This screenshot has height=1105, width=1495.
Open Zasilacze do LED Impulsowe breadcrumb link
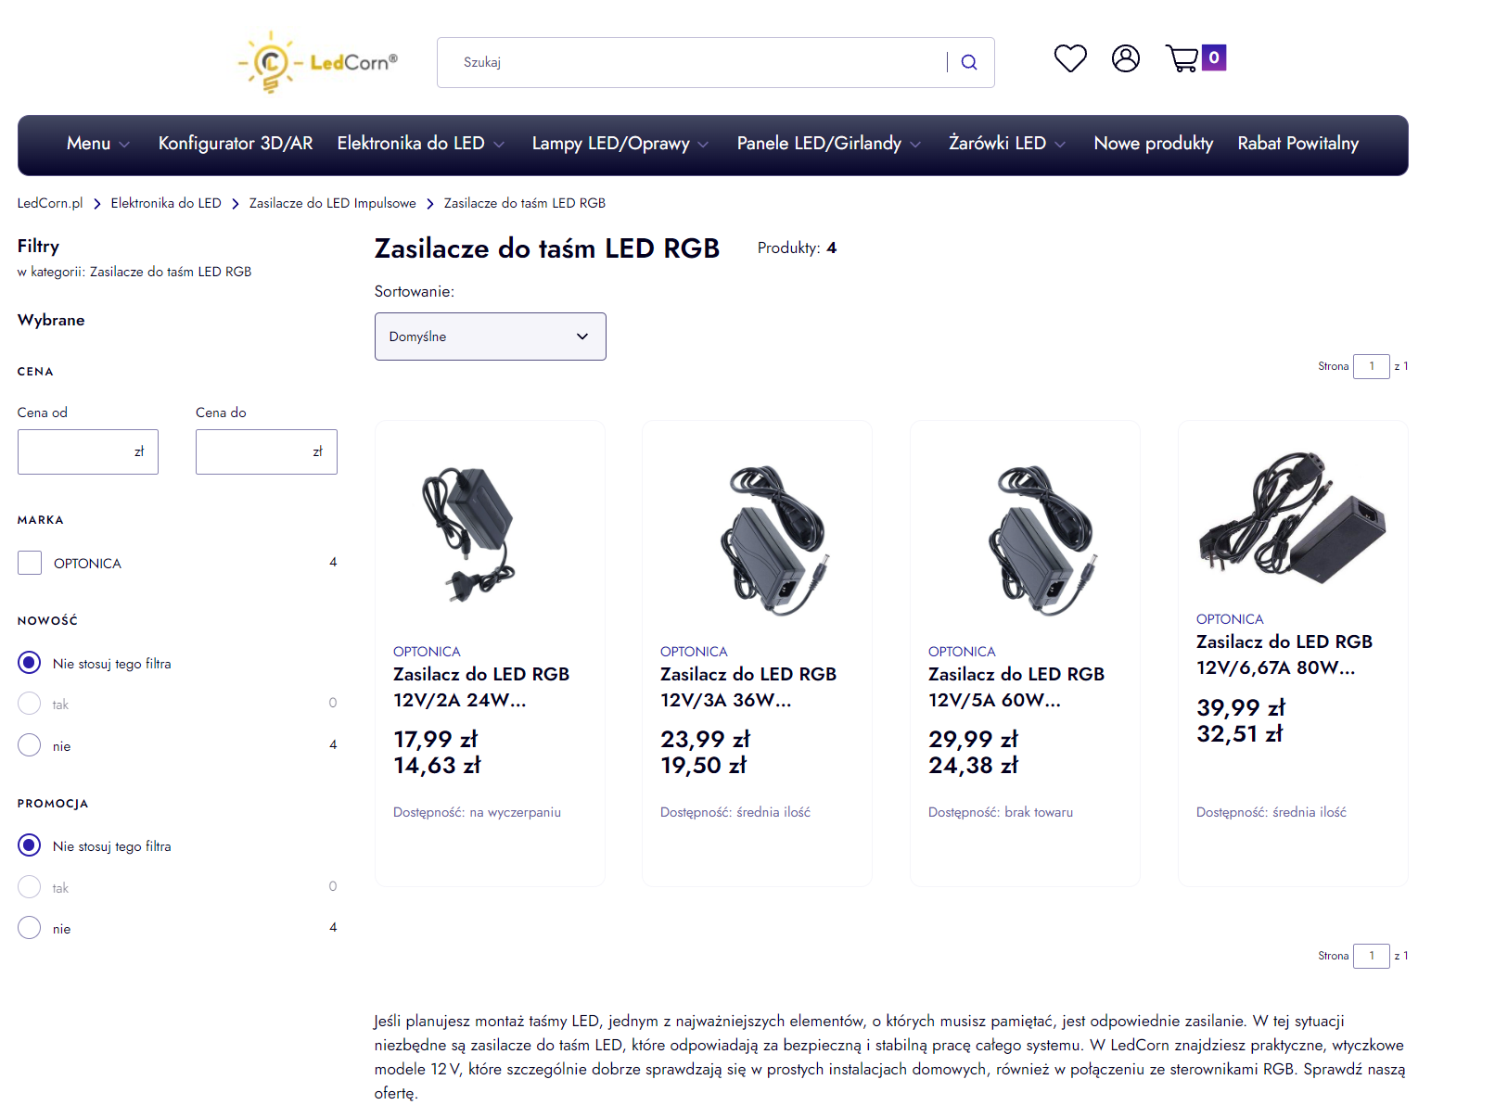click(x=332, y=203)
